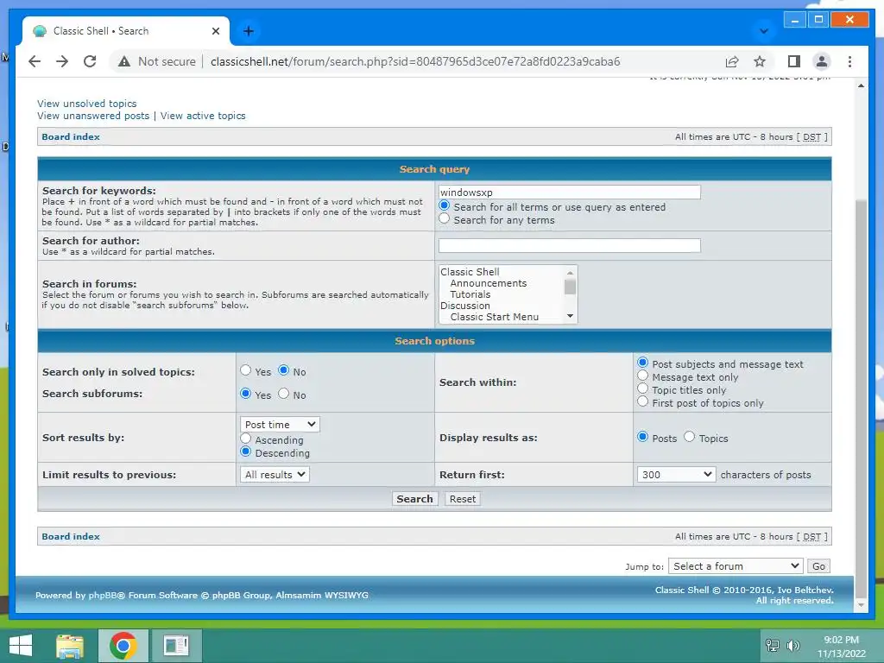Click the keywords field containing 'windowsxp'
This screenshot has width=884, height=663.
coord(570,193)
